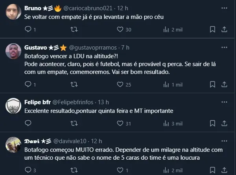Viewport: 236px width, 175px height.
Task: Click Felipe bfr's profile avatar
Action: point(14,105)
